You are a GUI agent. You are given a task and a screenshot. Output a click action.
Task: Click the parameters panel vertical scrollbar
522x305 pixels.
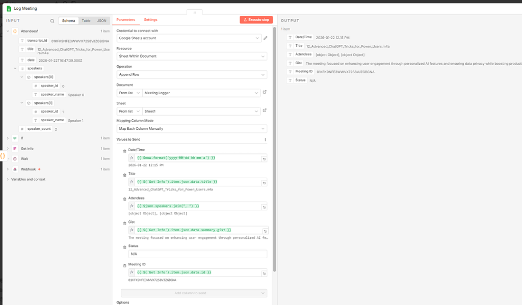tap(275, 150)
